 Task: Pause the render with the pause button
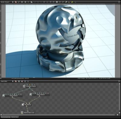click(x=25, y=2)
